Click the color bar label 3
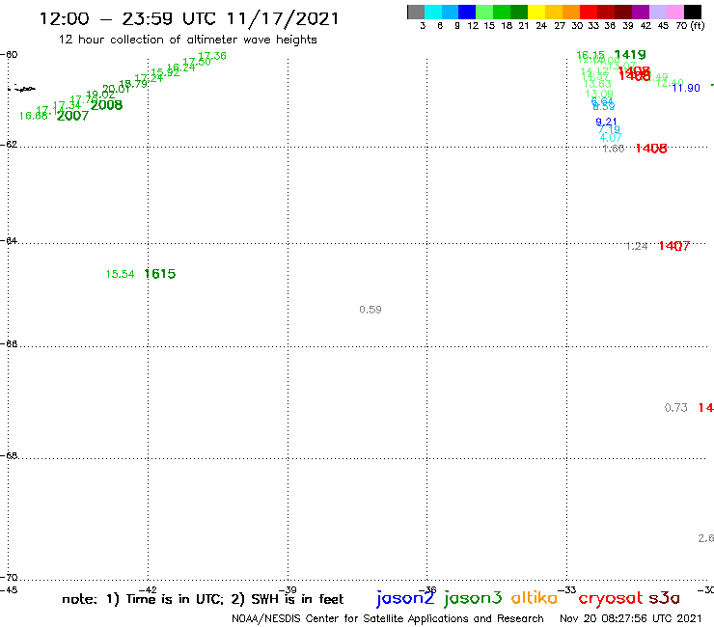Viewport: 714px width, 627px height. [x=423, y=26]
